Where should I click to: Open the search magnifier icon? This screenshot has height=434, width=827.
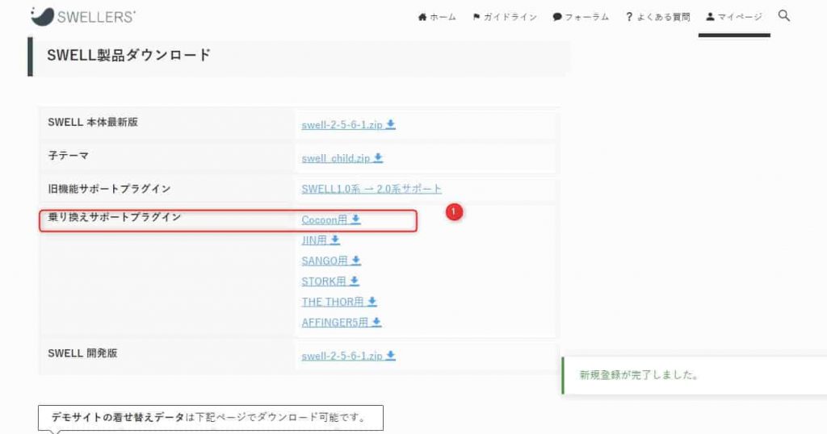coord(783,16)
